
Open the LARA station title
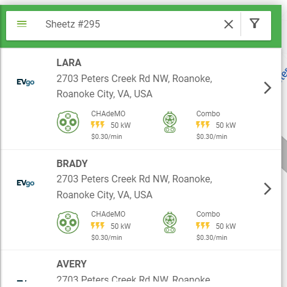[x=69, y=62]
